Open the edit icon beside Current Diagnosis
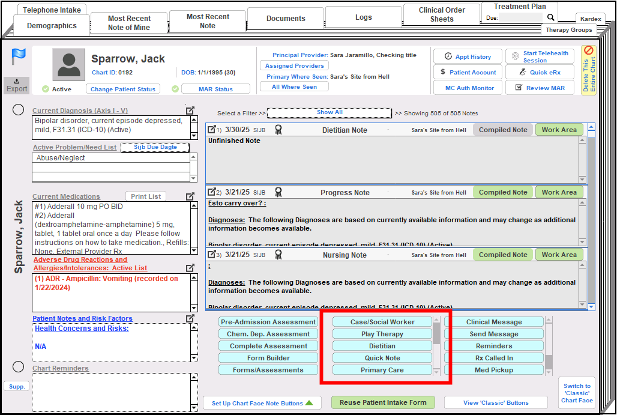Screen dimensions: 617x415 pos(190,111)
